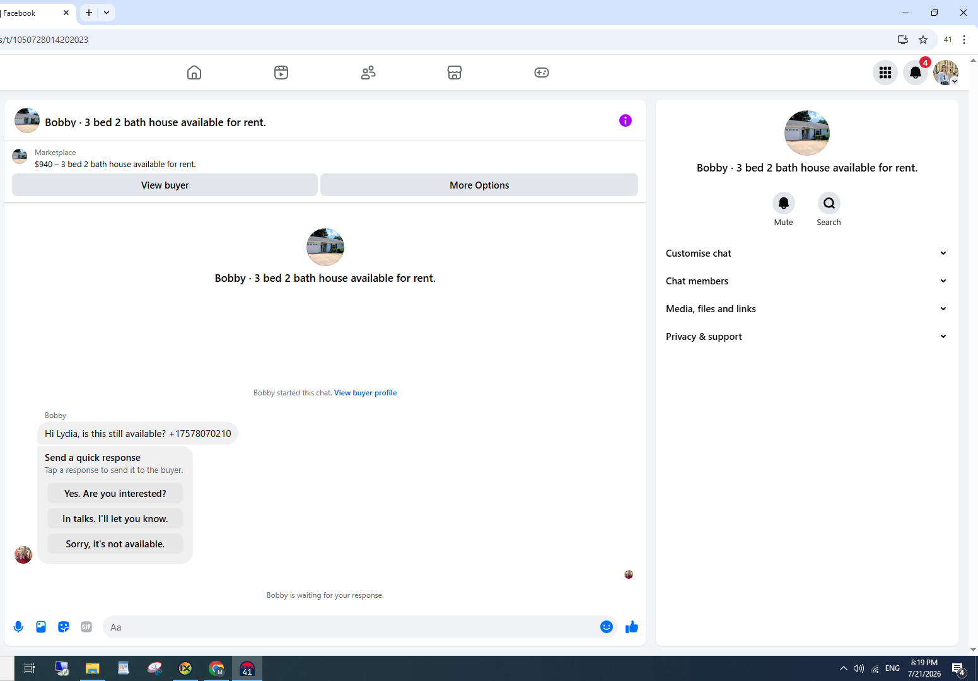Expand Media, files and links section
Viewport: 978px width, 681px height.
click(x=807, y=309)
